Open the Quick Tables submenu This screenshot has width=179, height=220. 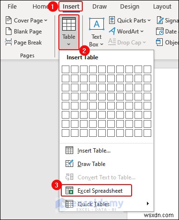click(106, 204)
